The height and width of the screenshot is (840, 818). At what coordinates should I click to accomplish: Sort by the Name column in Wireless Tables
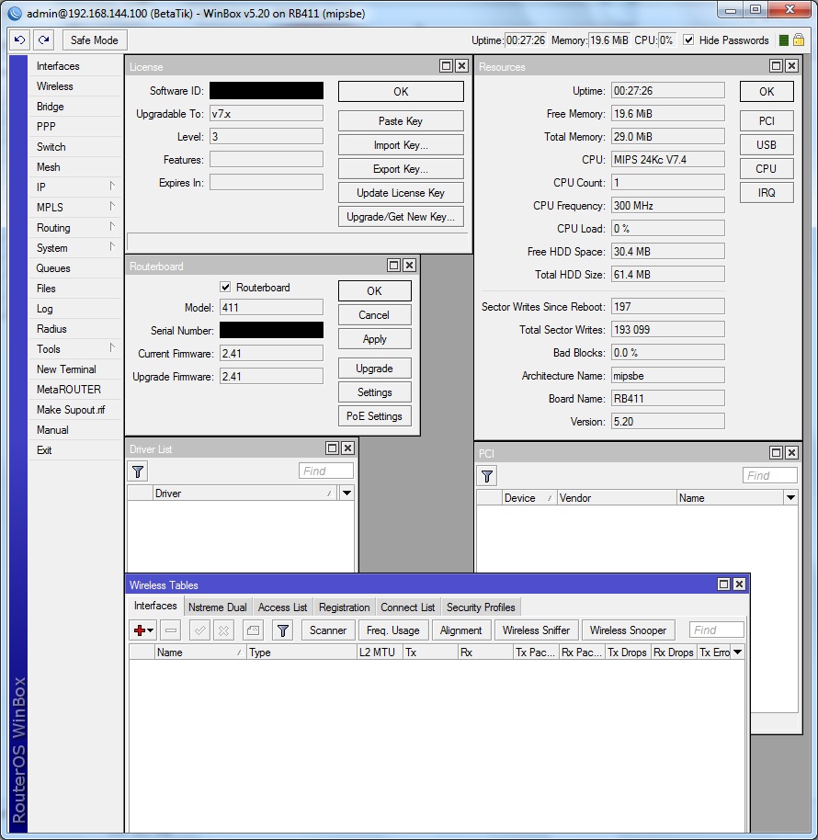pos(199,652)
